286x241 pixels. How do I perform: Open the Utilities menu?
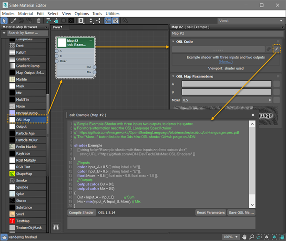[x=112, y=14]
